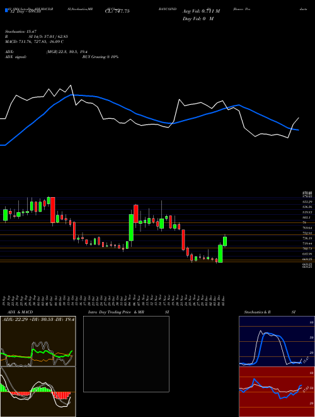This screenshot has width=315, height=417.
Task: Click the 'MACD: 711.76, 727.85, -16.09 C' line
Action: [x=34, y=42]
